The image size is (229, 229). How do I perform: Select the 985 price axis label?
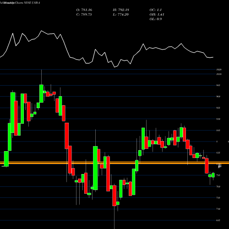click(218, 85)
